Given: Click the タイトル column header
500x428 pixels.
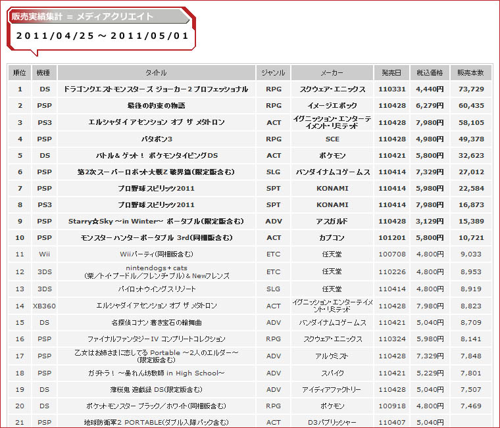Looking at the screenshot, I should pos(157,73).
